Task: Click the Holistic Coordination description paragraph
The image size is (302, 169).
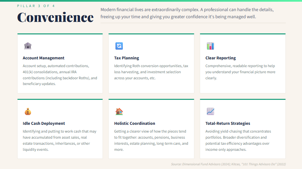Action: (x=151, y=140)
